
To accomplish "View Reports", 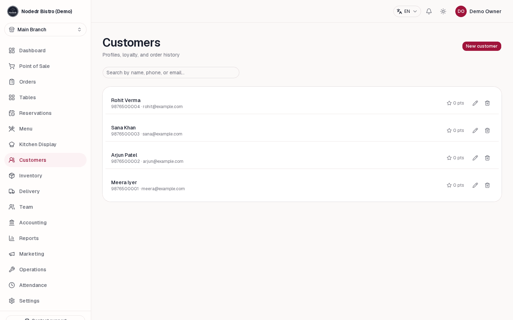I will pyautogui.click(x=45, y=238).
